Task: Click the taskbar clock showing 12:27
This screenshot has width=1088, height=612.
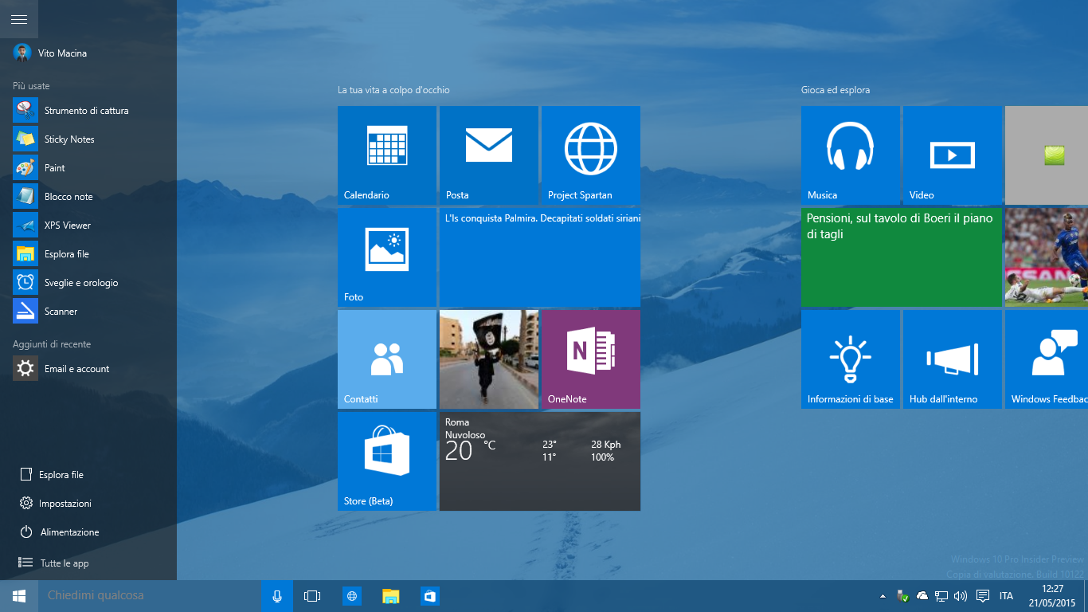Action: (x=1052, y=596)
